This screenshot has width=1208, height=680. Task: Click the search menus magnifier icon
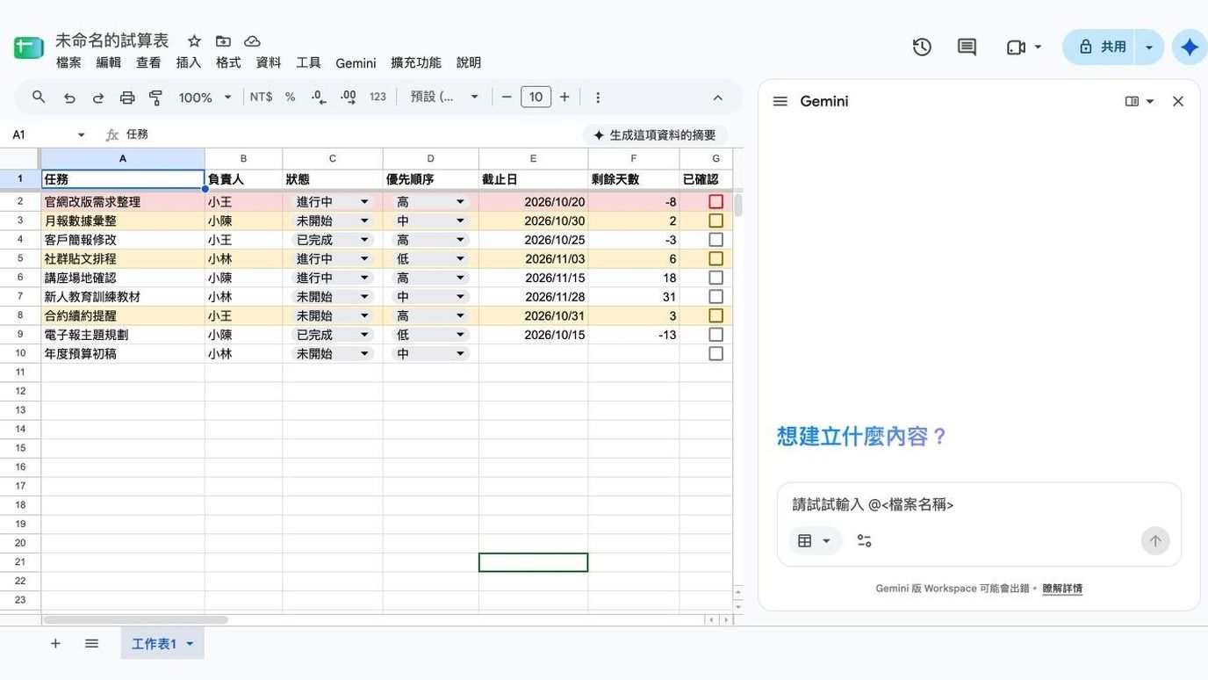coord(39,97)
